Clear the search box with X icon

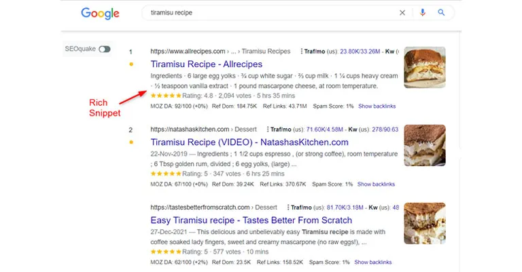tap(402, 13)
